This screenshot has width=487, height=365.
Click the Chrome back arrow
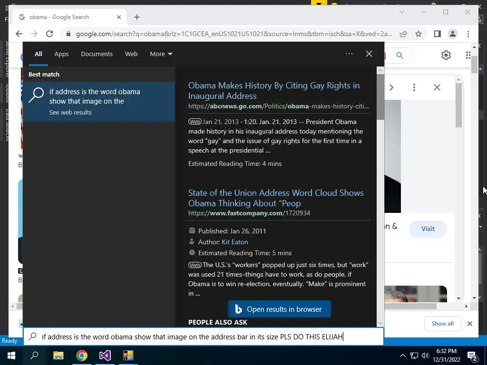tap(19, 34)
